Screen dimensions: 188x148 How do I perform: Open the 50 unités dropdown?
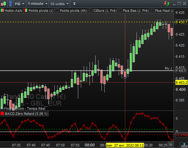click(x=59, y=4)
